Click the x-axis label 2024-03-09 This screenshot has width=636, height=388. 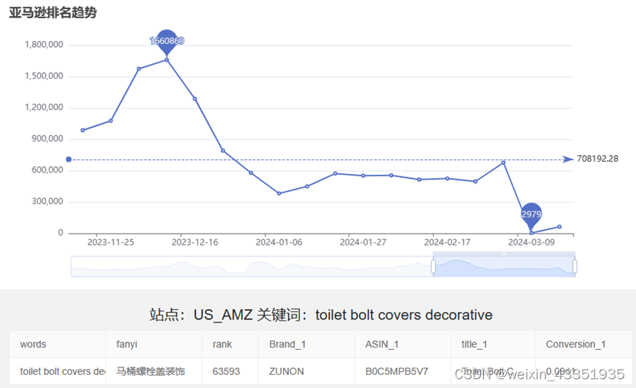pyautogui.click(x=532, y=242)
